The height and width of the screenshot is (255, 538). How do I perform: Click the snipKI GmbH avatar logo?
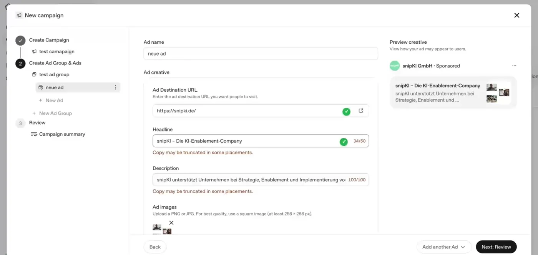(395, 66)
